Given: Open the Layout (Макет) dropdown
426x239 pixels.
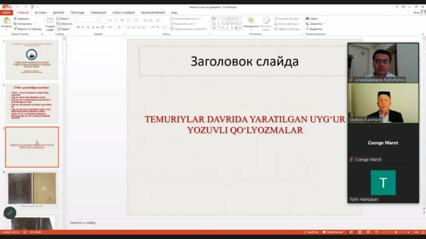Looking at the screenshot, I should pos(64,19).
